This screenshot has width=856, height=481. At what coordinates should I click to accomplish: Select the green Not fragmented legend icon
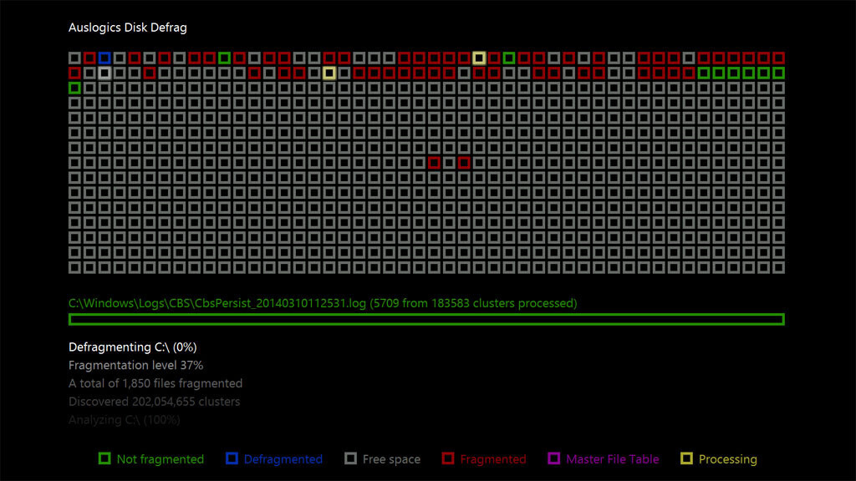104,458
